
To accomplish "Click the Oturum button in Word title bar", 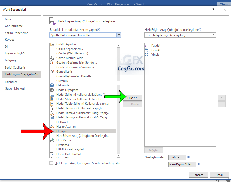I will click(x=224, y=4).
